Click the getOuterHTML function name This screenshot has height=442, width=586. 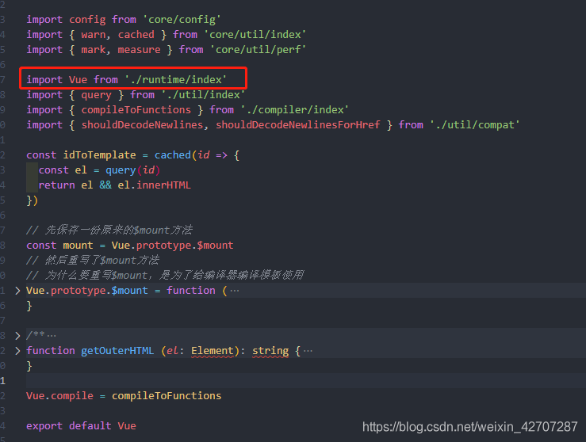pos(117,351)
